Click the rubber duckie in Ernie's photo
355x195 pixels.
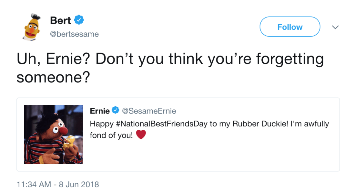69,142
